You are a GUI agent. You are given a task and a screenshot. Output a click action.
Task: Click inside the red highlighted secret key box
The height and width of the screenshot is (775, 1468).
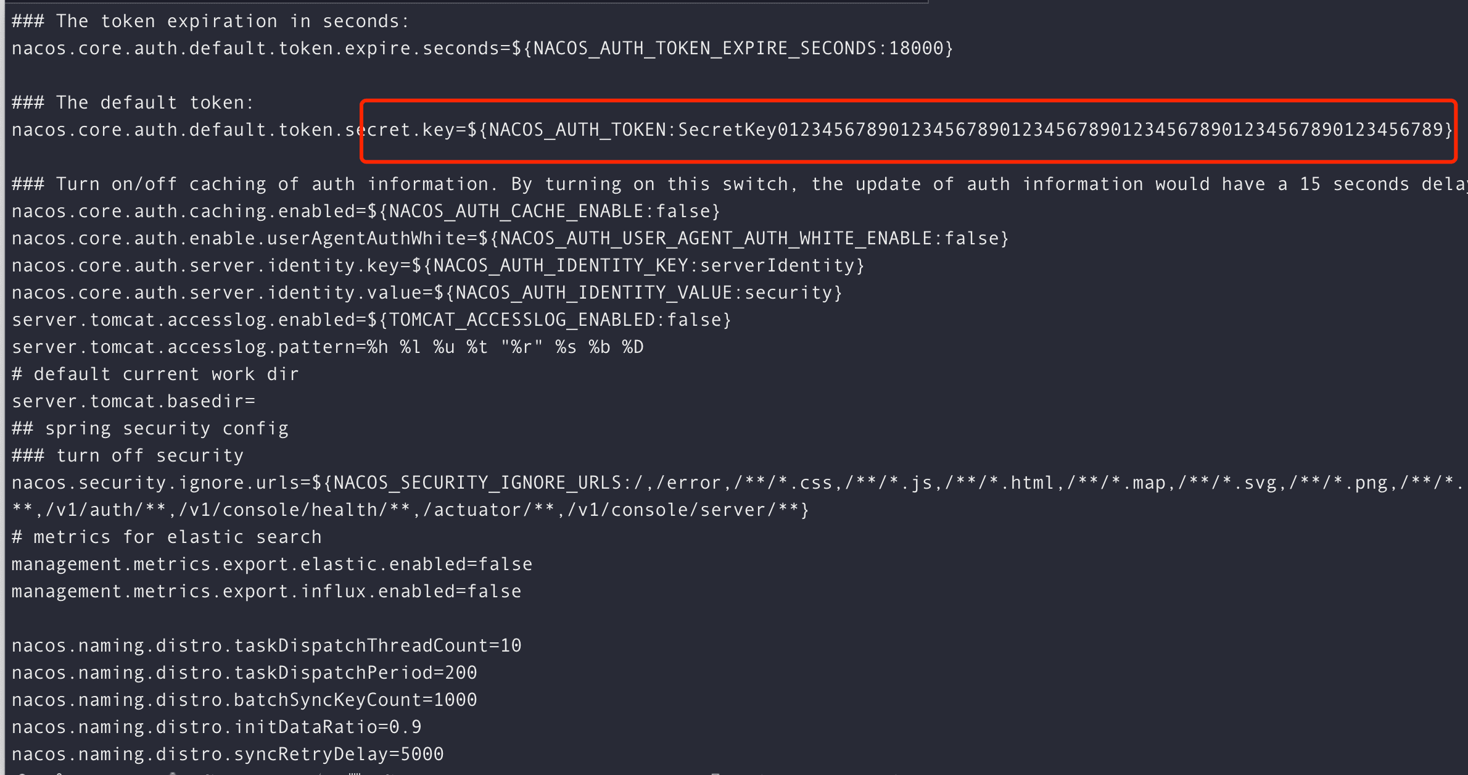click(x=908, y=131)
